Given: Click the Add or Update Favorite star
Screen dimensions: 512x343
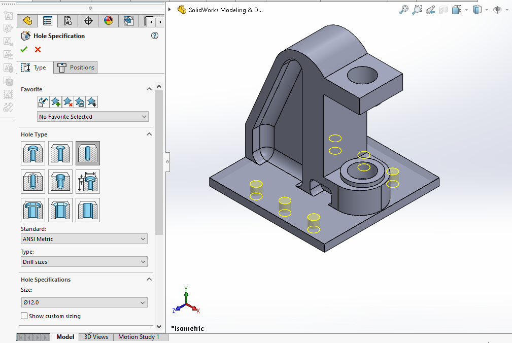Looking at the screenshot, I should pos(55,102).
